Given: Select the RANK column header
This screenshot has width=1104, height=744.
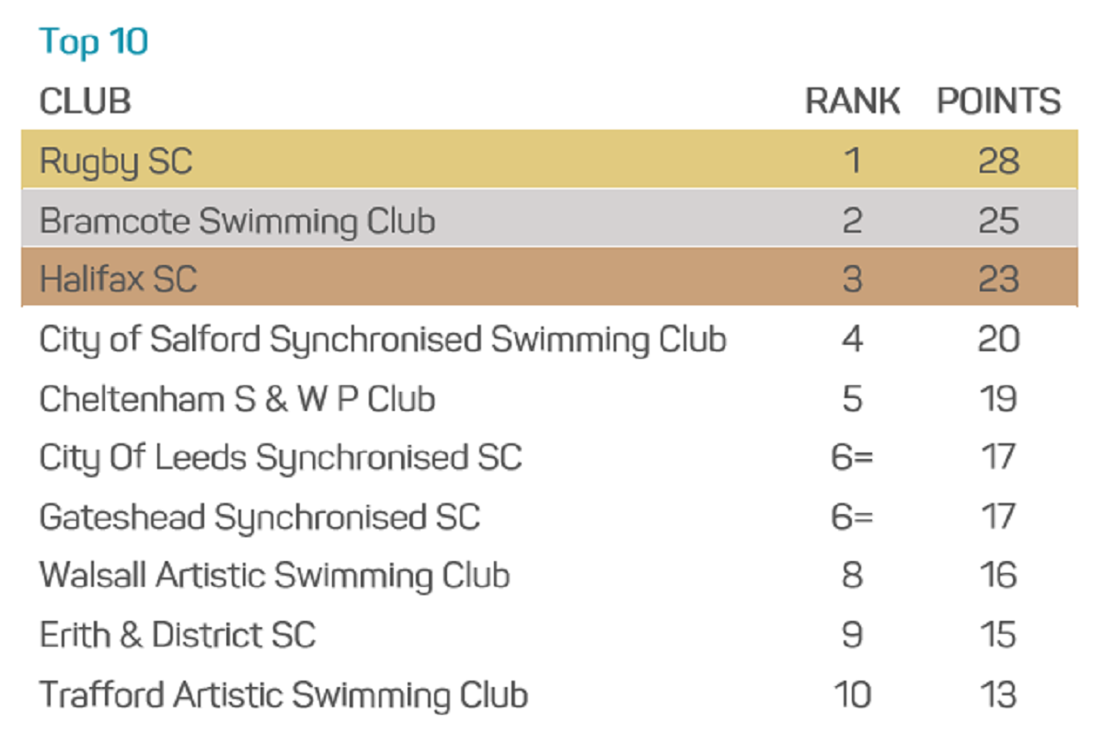Looking at the screenshot, I should pos(853,101).
